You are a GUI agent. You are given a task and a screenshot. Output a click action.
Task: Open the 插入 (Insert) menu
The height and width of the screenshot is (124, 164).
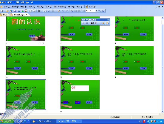[32, 7]
